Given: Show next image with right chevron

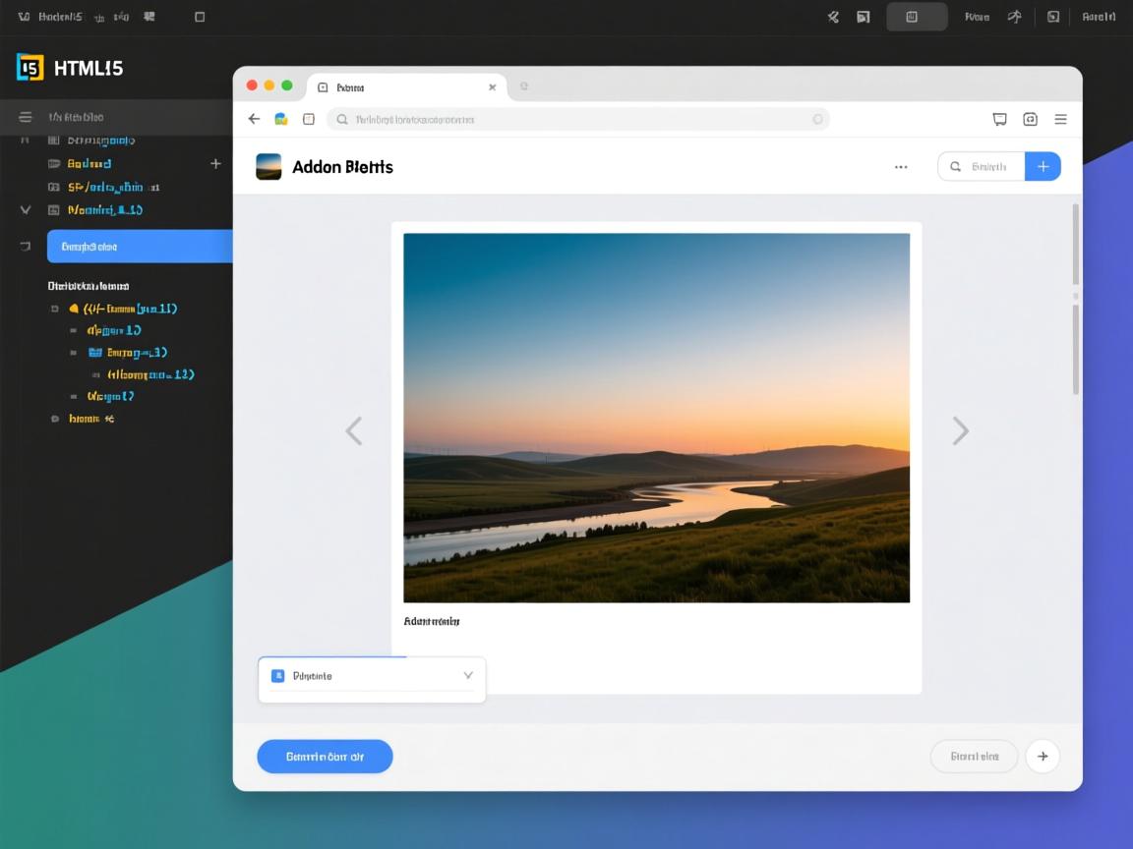Looking at the screenshot, I should (x=961, y=430).
